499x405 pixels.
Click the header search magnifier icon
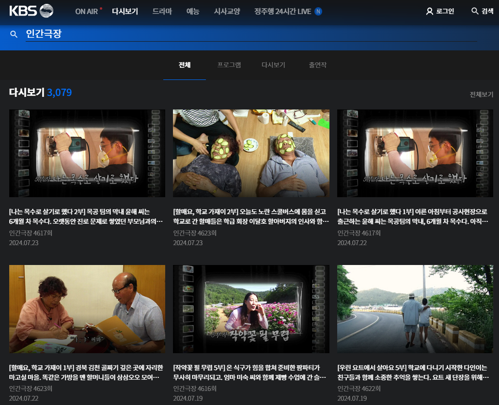tap(474, 11)
